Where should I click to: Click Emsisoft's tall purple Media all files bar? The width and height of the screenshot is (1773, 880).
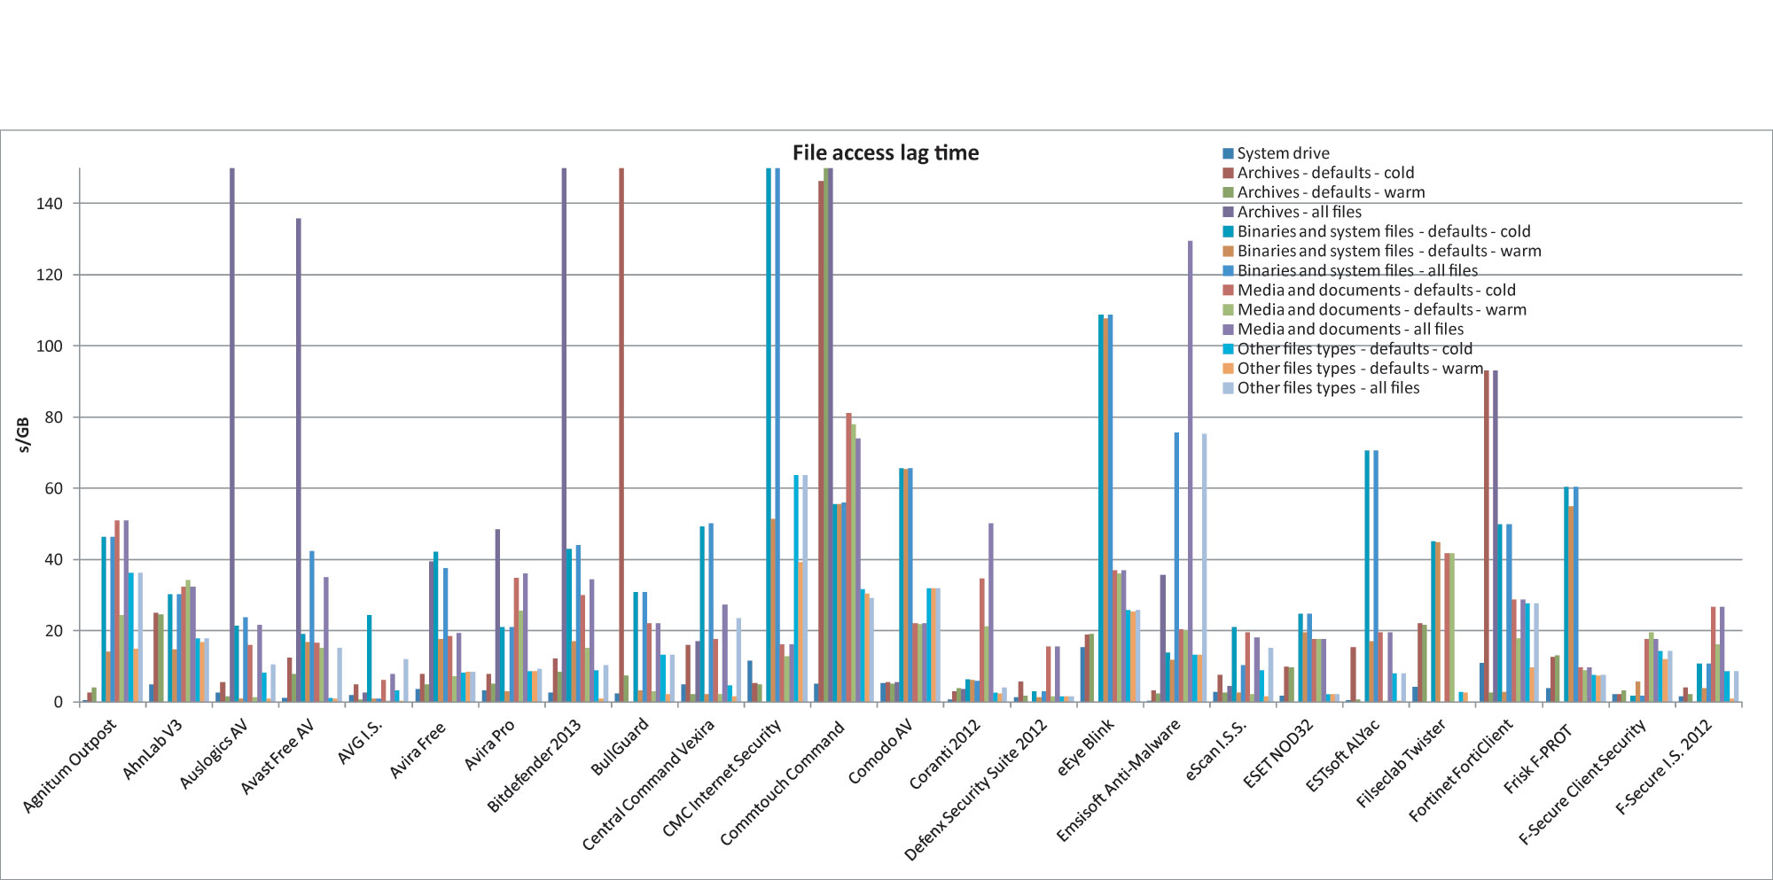(x=1191, y=471)
